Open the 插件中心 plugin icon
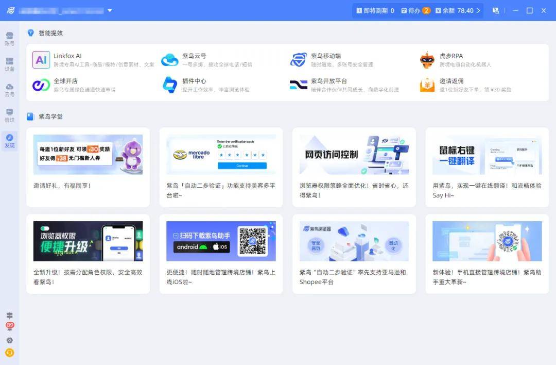This screenshot has height=365, width=556. (x=169, y=85)
